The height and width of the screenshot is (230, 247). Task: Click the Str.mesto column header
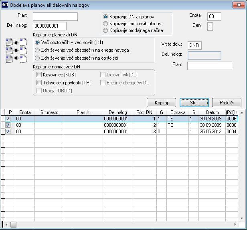tap(49, 112)
